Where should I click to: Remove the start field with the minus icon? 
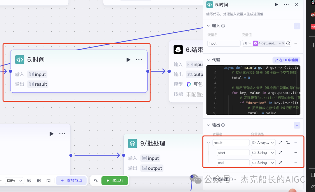click(x=296, y=153)
